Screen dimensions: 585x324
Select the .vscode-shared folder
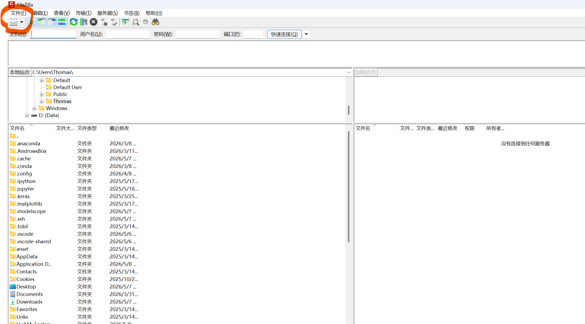[34, 241]
